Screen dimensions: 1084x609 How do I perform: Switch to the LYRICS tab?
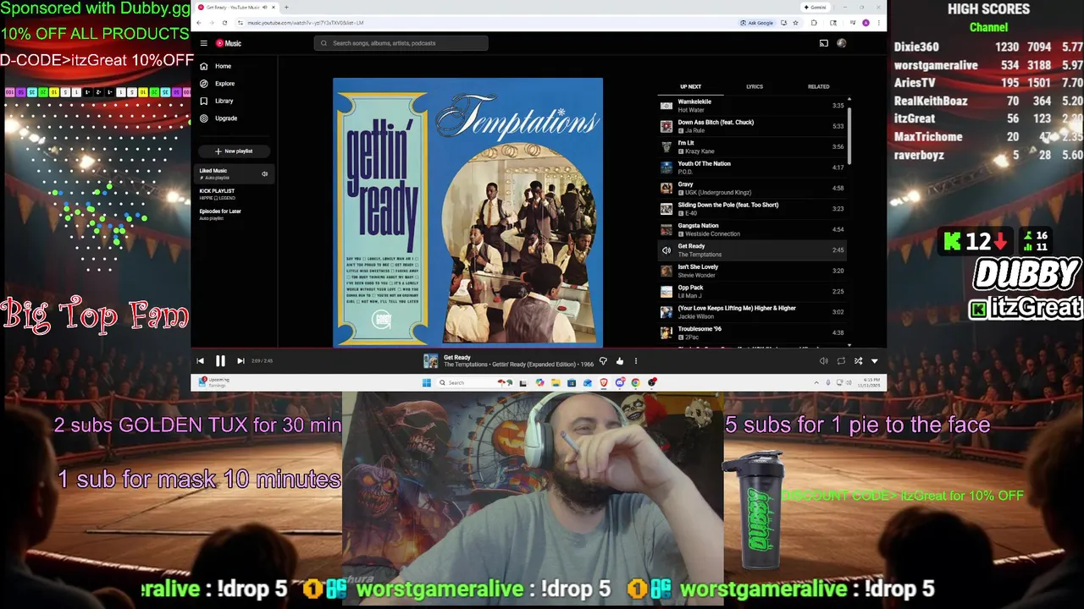755,86
